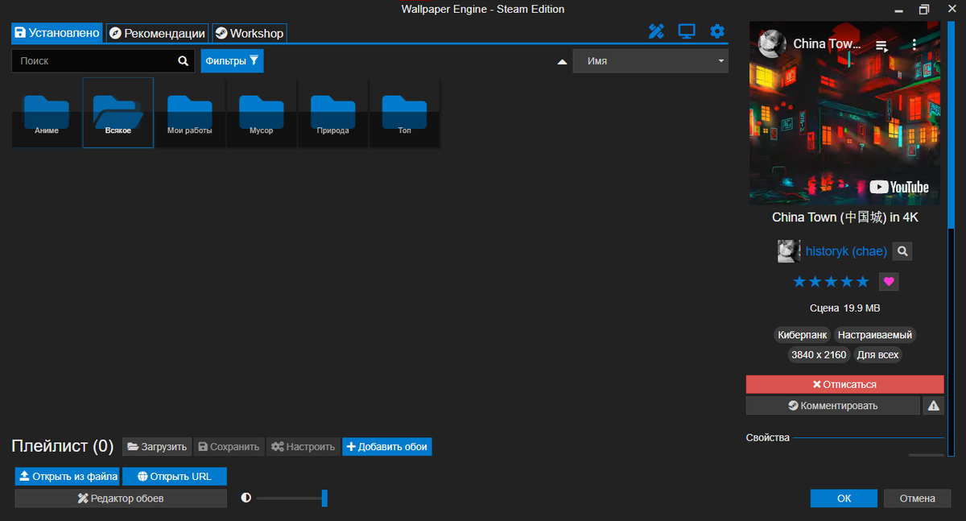
Task: Click the Для всех rating tag
Action: pyautogui.click(x=877, y=354)
